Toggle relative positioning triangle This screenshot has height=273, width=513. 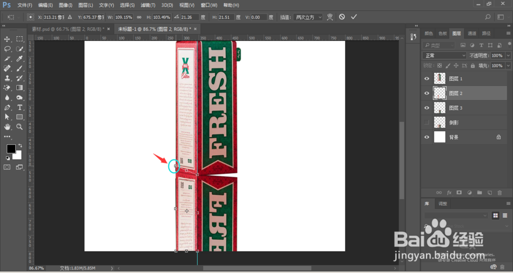69,17
